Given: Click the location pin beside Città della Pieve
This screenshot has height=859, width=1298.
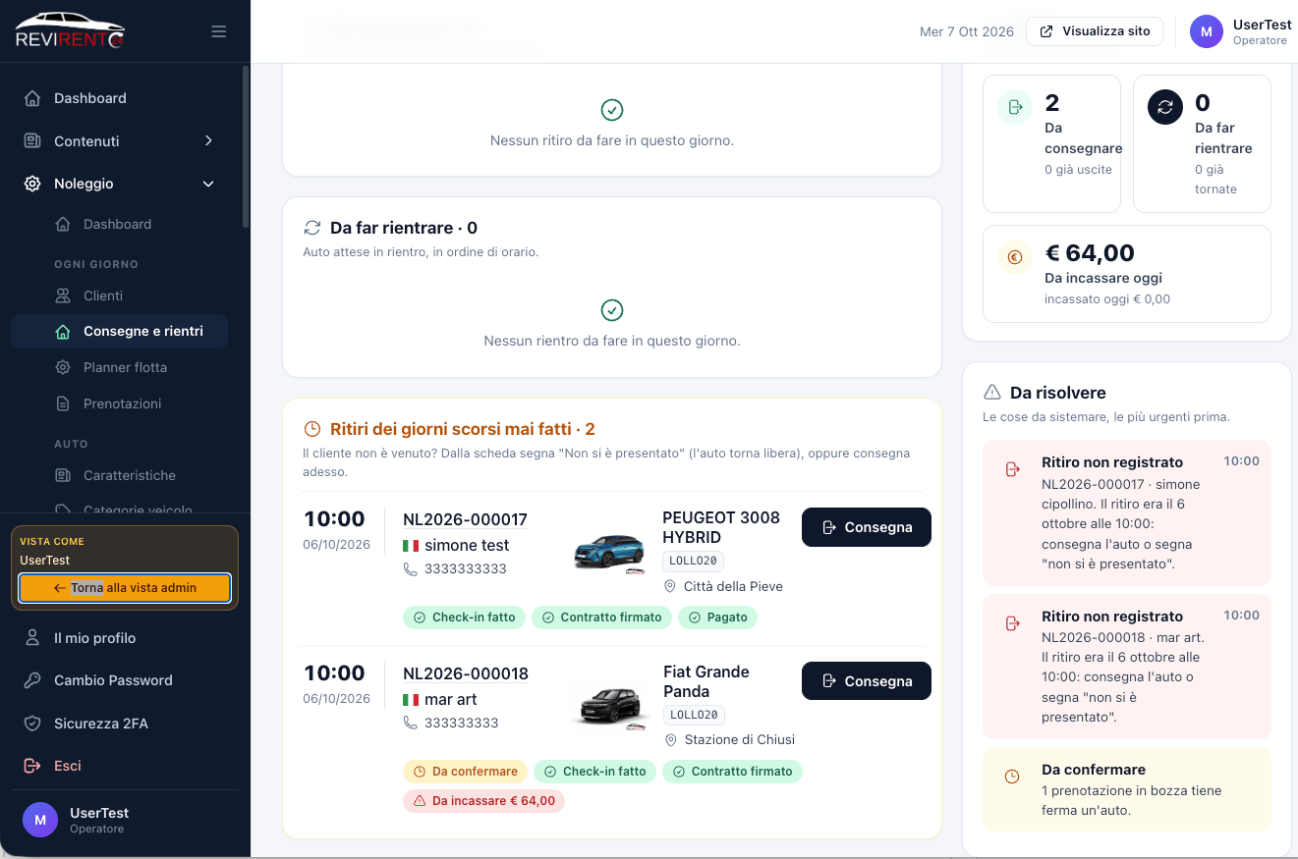Looking at the screenshot, I should [x=670, y=586].
